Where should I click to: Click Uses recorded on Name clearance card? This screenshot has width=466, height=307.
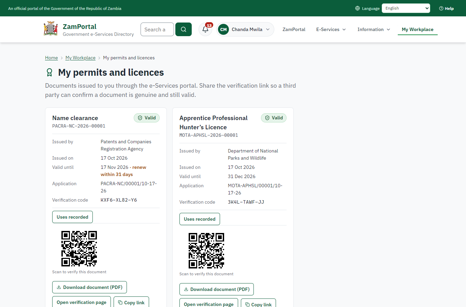point(72,217)
